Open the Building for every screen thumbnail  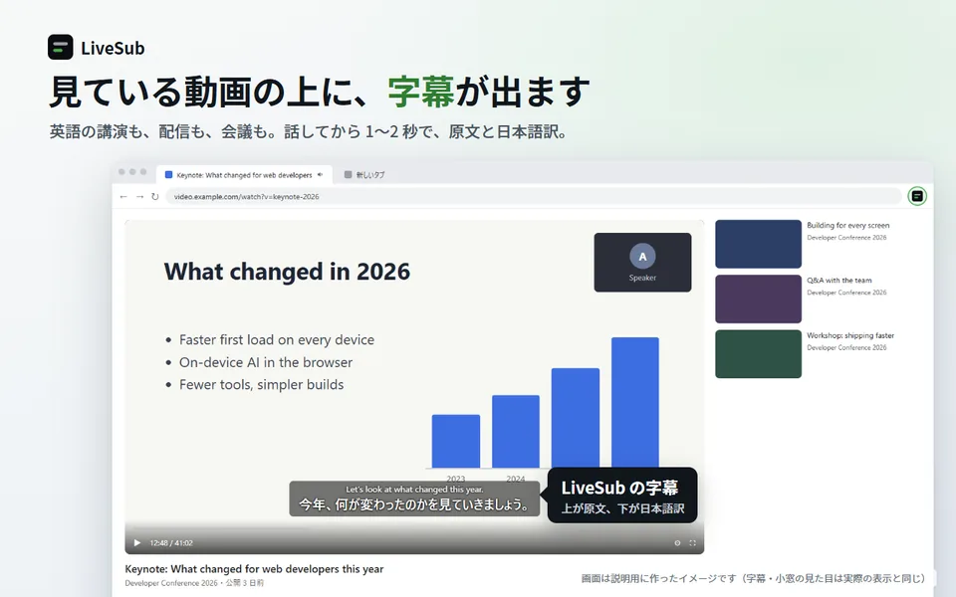point(759,244)
